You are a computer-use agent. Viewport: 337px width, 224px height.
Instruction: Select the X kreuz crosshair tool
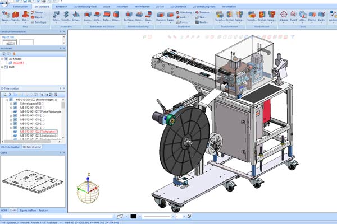tap(284, 16)
